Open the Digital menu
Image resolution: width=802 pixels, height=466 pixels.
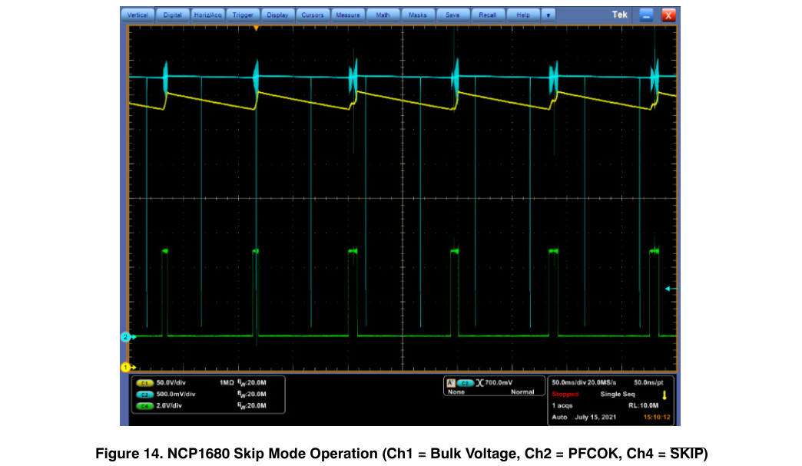point(172,15)
